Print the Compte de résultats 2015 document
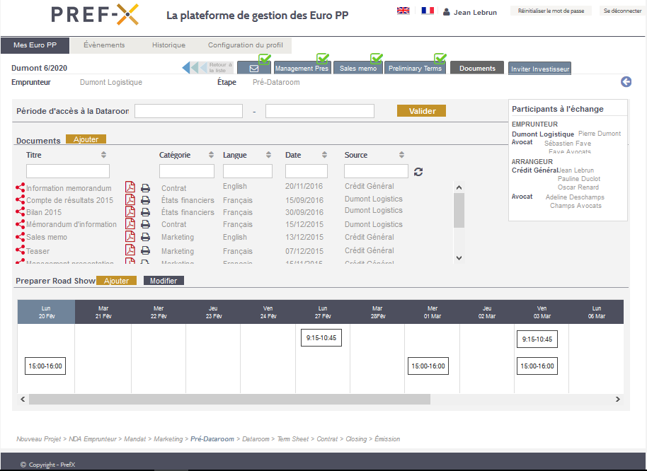This screenshot has width=647, height=471. pyautogui.click(x=145, y=200)
